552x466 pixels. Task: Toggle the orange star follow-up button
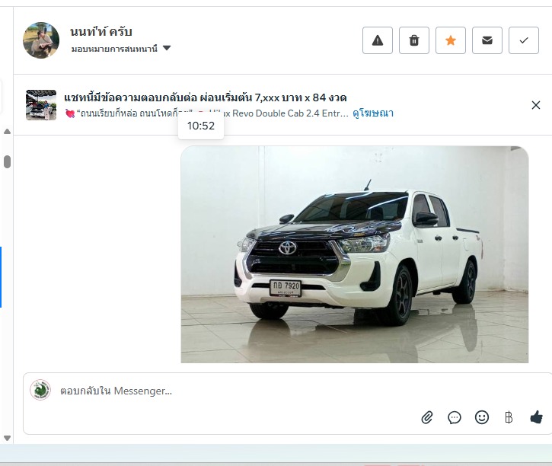coord(451,40)
